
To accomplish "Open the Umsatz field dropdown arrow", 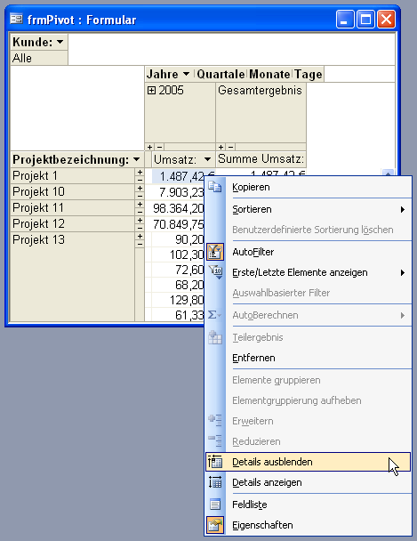I will 207,159.
